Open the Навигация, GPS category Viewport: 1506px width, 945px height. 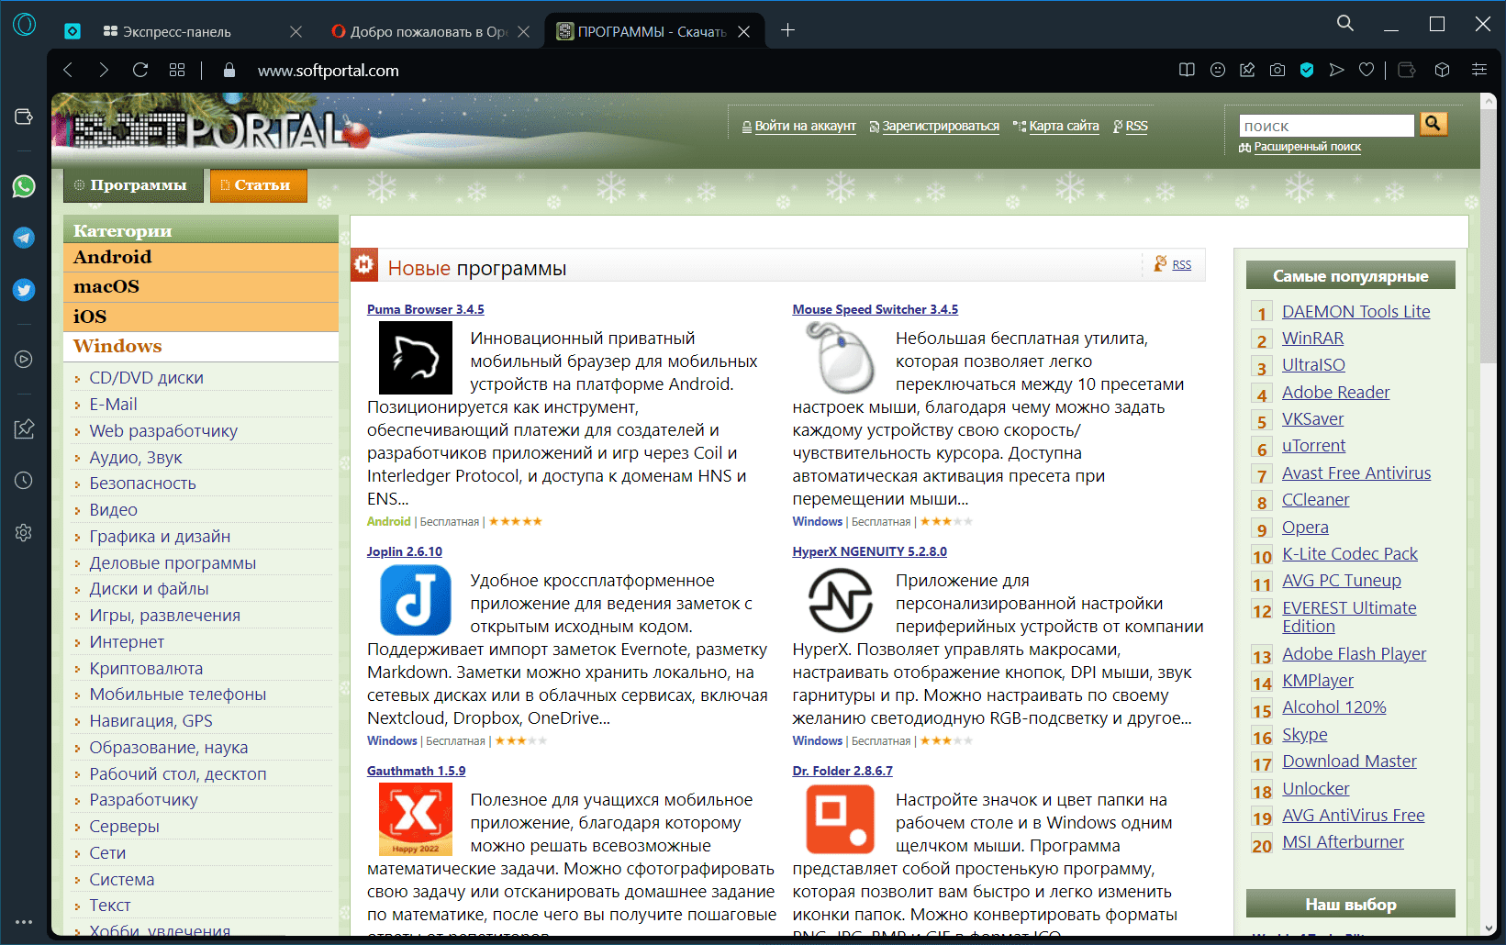151,720
